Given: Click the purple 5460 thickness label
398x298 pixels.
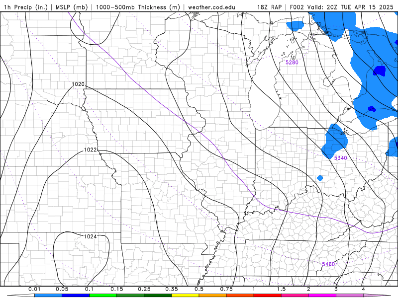Looking at the screenshot, I should click(328, 264).
